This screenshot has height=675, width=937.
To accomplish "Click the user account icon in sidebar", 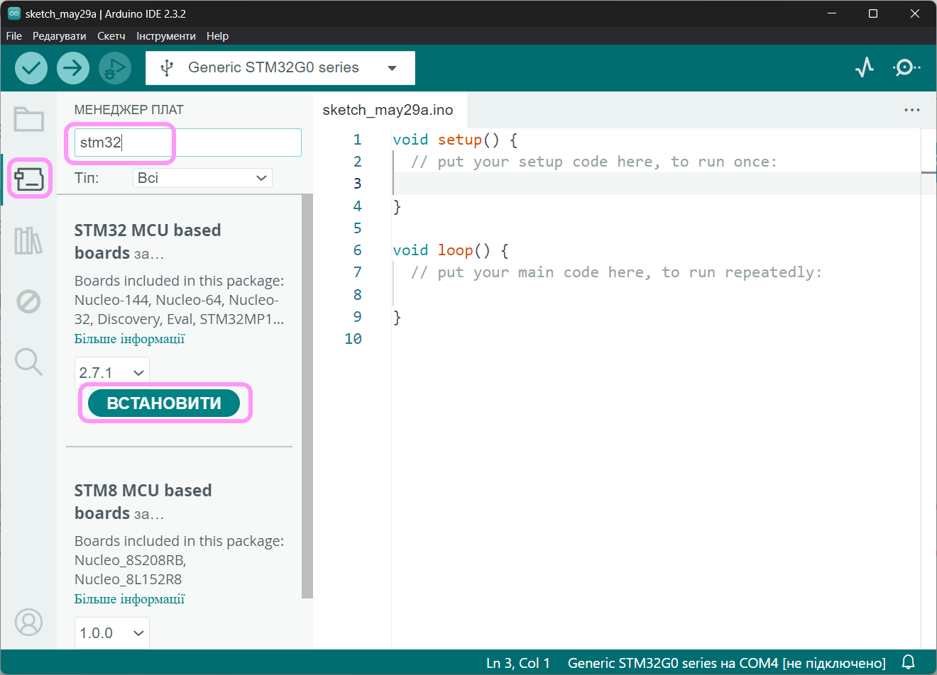I will 29,622.
